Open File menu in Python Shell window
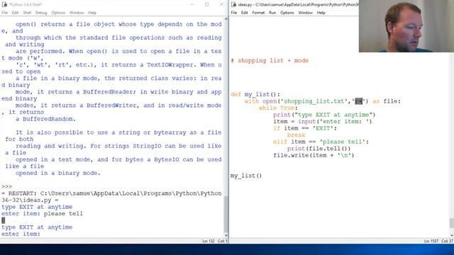 tap(5, 13)
